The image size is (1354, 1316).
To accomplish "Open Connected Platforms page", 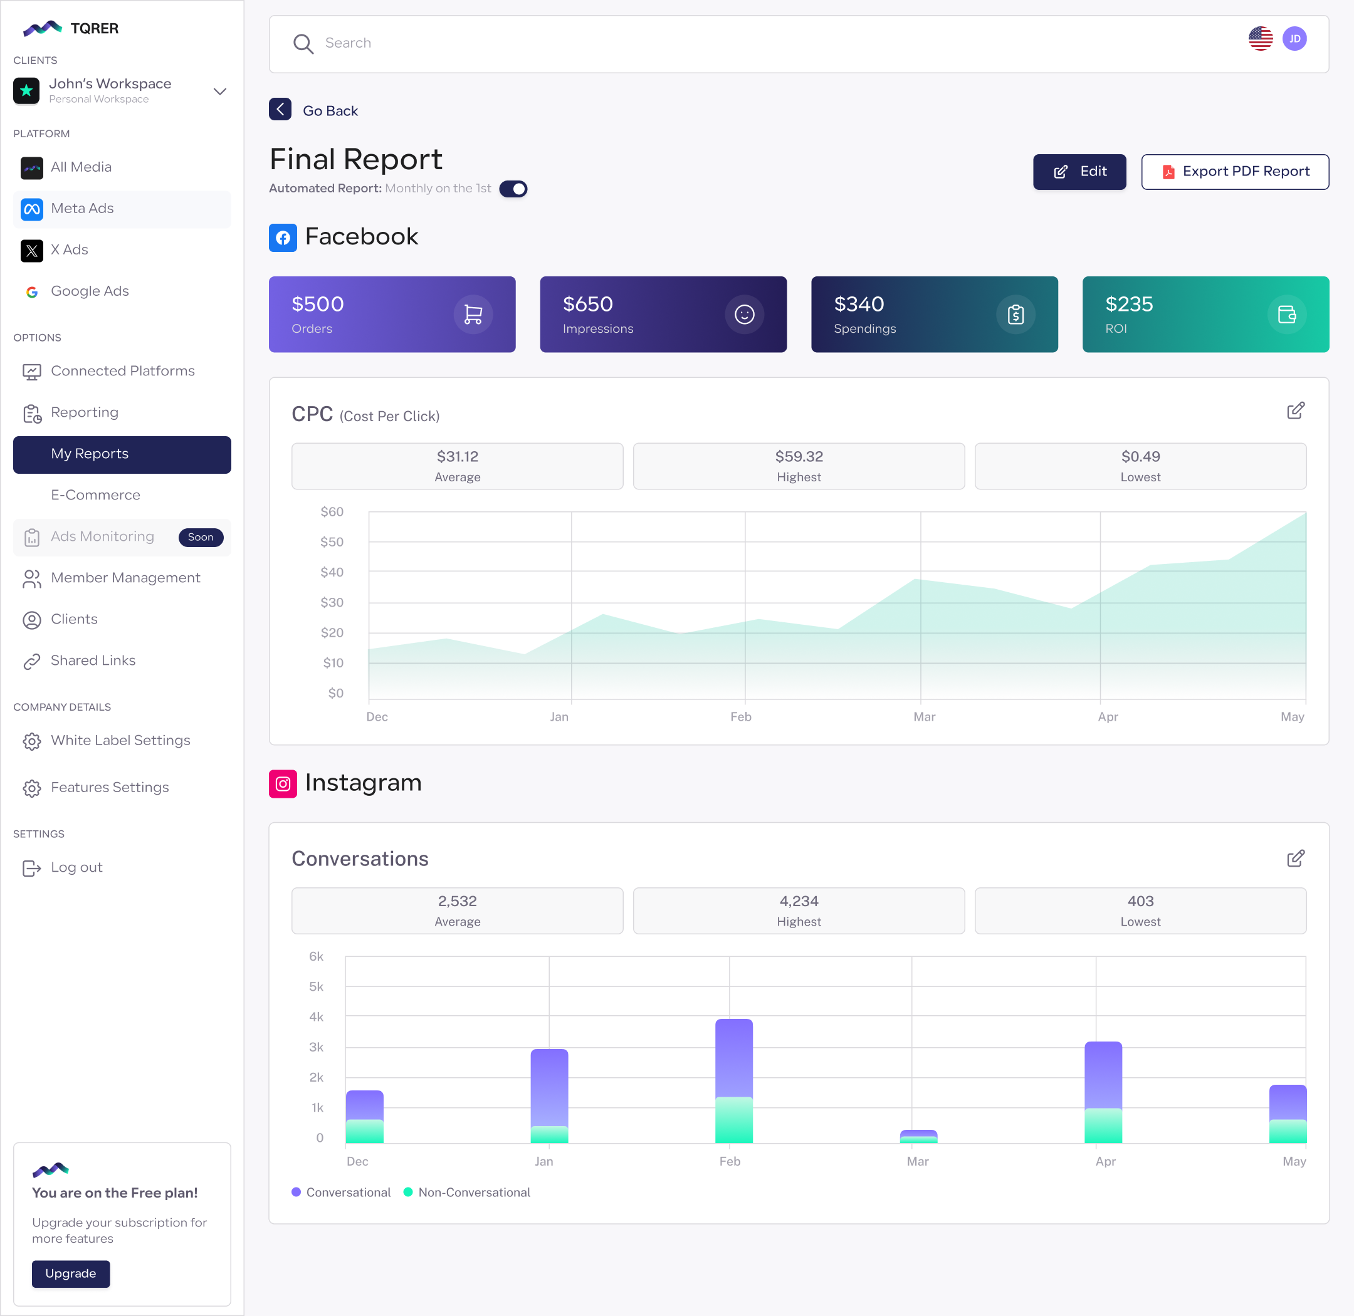I will 122,371.
